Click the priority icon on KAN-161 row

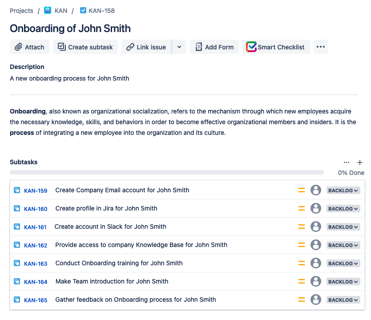(302, 227)
